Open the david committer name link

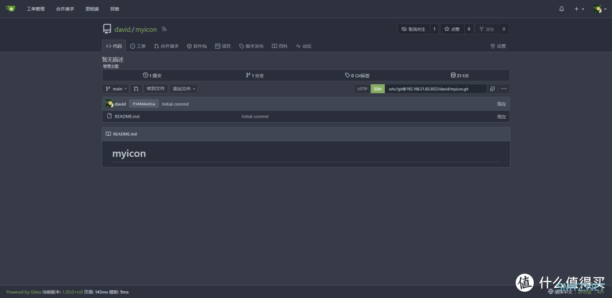click(120, 104)
